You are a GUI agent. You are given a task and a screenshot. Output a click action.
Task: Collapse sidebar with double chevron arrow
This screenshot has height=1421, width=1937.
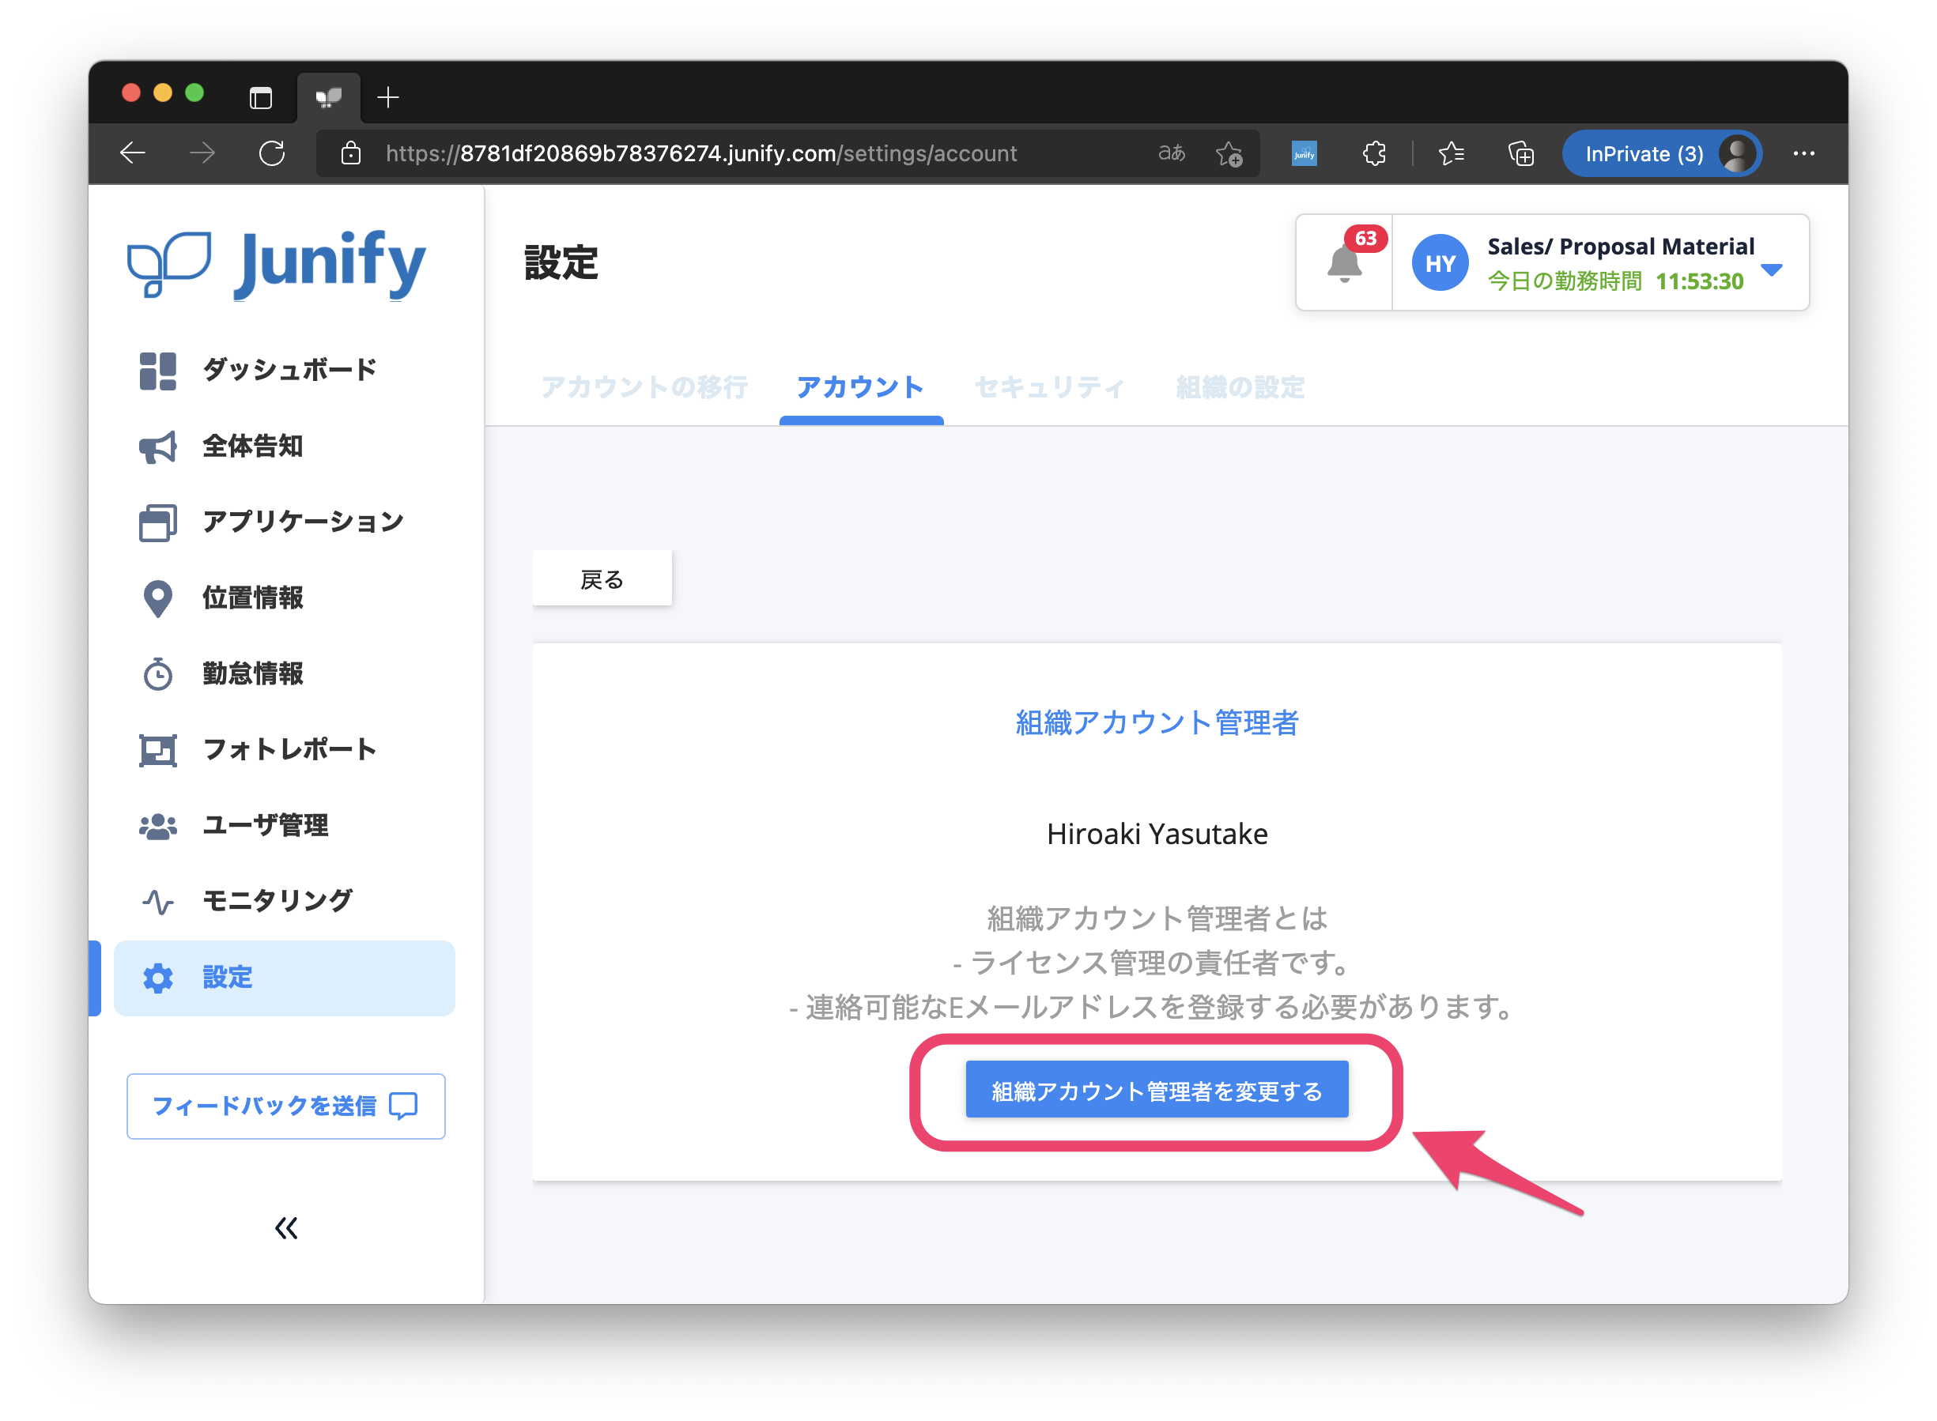pos(286,1227)
